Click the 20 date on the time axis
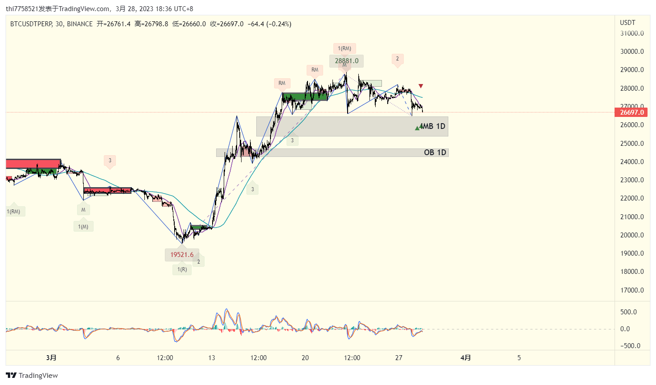The width and height of the screenshot is (656, 385). coord(305,358)
